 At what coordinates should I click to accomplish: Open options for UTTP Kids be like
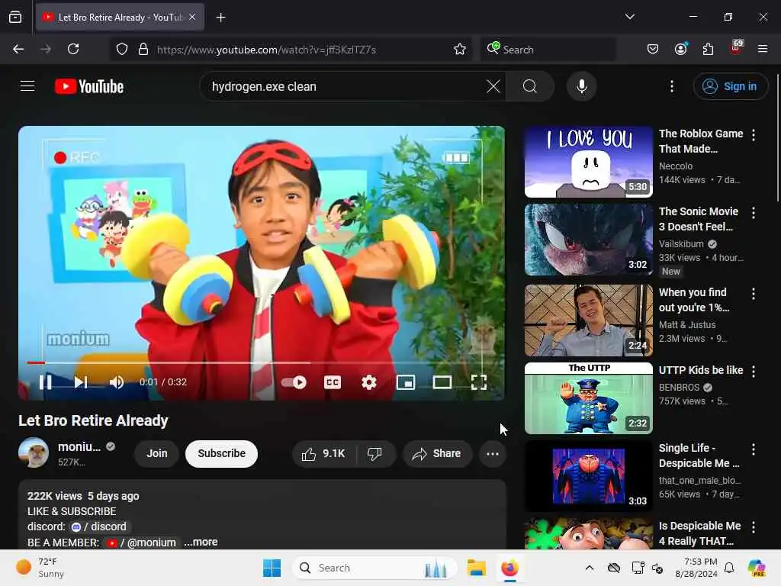coord(753,372)
